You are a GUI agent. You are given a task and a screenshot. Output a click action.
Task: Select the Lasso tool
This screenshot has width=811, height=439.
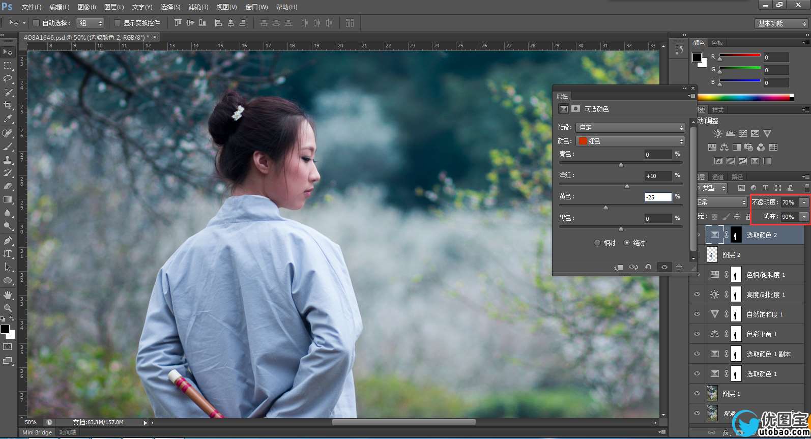(x=8, y=79)
